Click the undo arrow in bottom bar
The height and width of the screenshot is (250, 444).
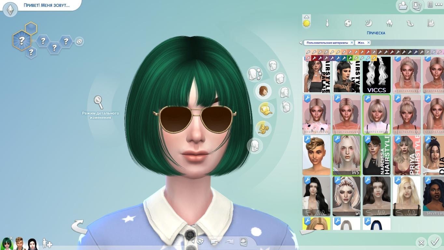pos(215,242)
